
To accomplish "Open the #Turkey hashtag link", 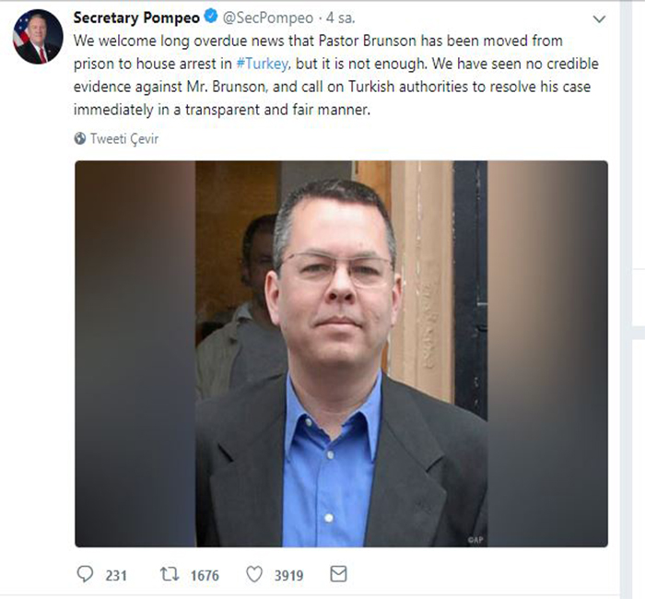I will tap(262, 64).
